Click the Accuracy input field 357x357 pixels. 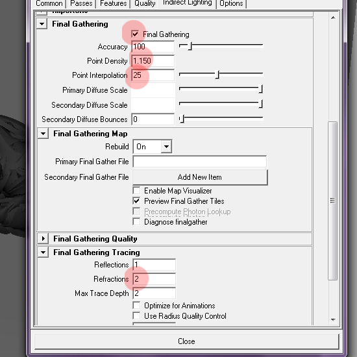pos(153,47)
